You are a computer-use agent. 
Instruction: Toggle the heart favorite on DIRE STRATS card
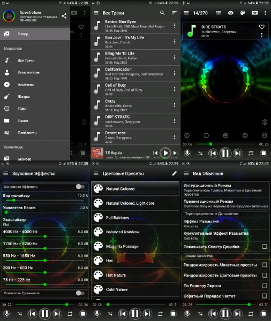262,27
